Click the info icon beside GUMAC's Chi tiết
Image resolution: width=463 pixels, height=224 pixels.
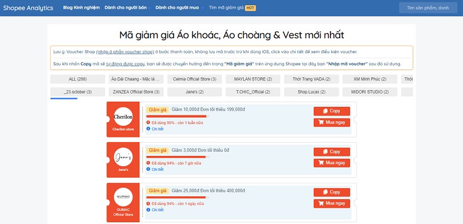click(x=148, y=210)
